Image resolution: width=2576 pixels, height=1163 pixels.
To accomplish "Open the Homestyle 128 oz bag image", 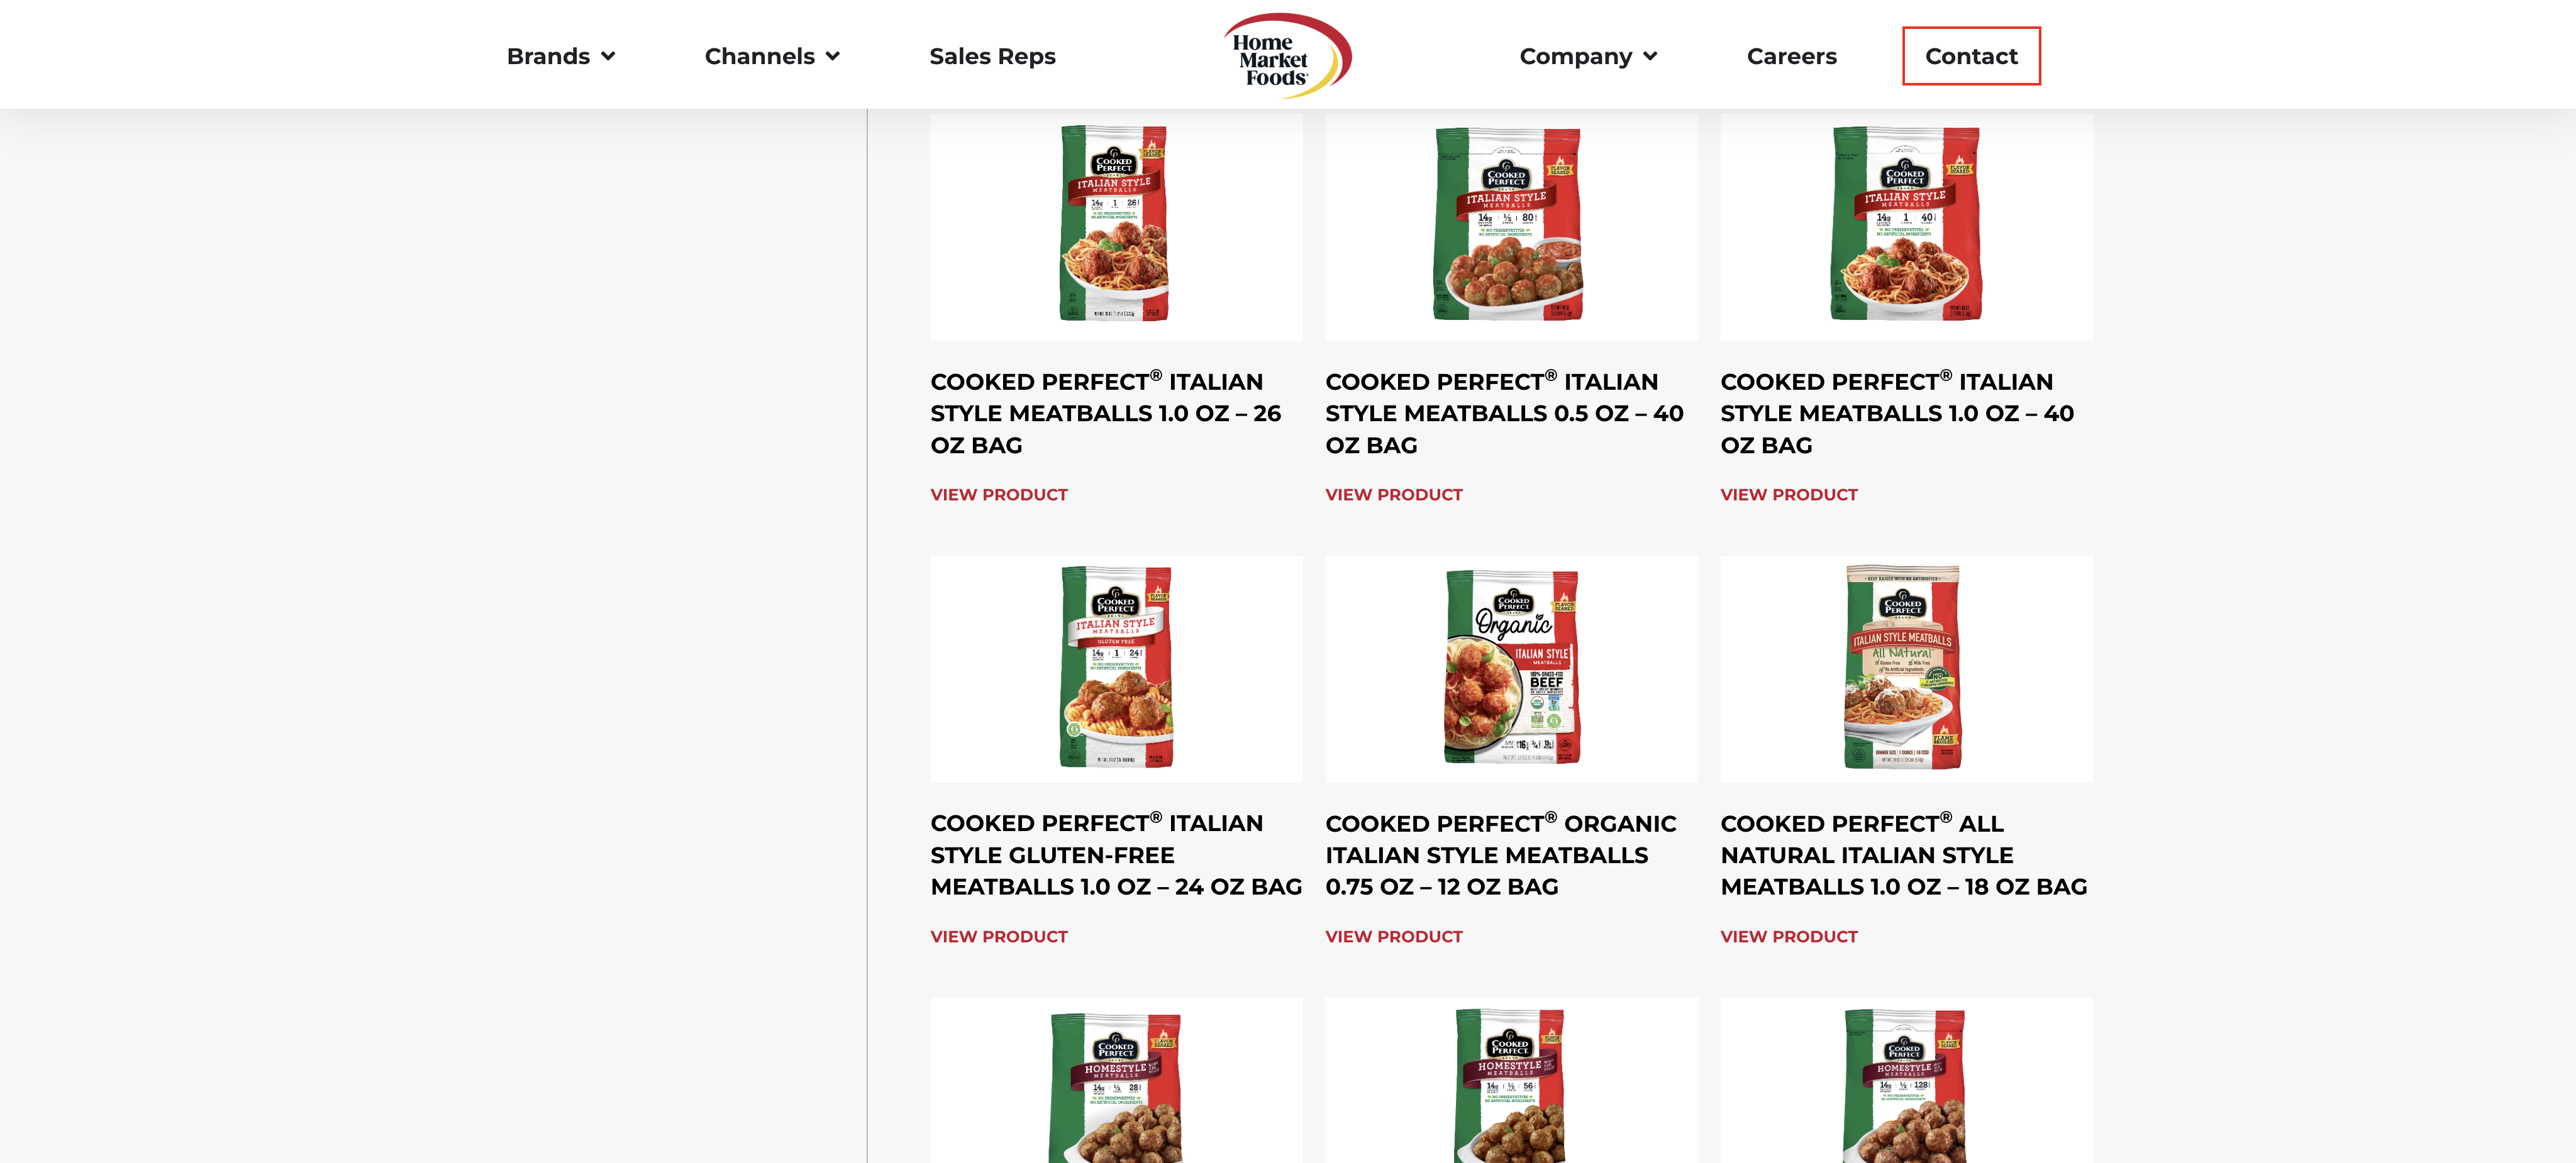I will [1905, 1080].
